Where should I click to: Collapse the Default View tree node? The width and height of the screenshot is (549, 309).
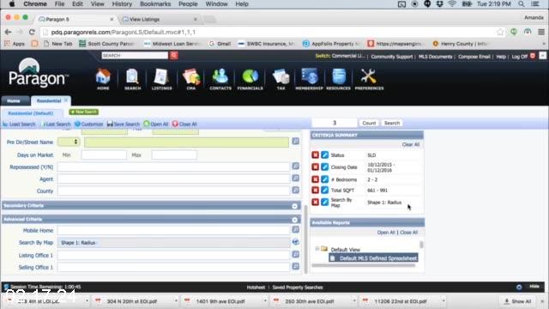pyautogui.click(x=317, y=249)
